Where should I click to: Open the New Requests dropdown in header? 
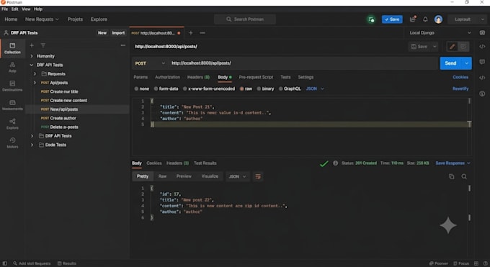coord(42,19)
